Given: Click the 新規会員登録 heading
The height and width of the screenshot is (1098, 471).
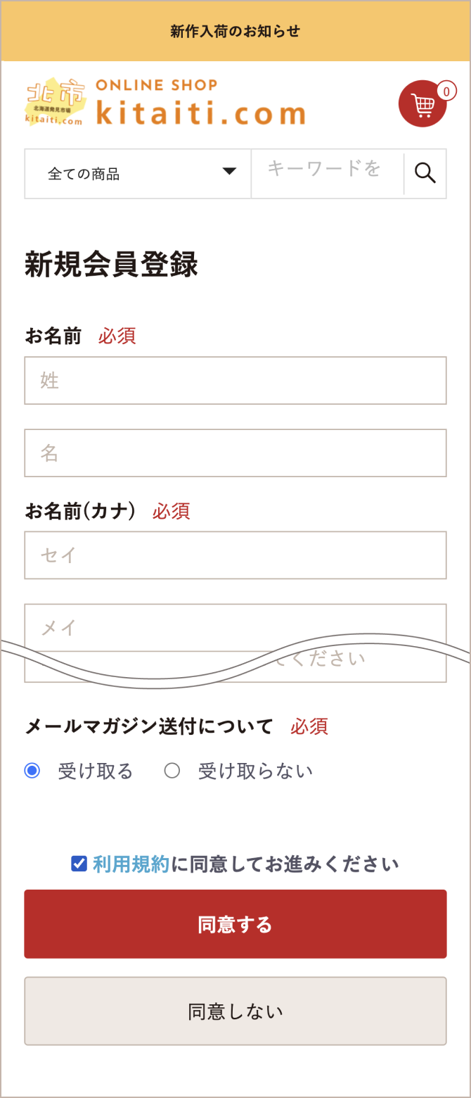Looking at the screenshot, I should 112,265.
